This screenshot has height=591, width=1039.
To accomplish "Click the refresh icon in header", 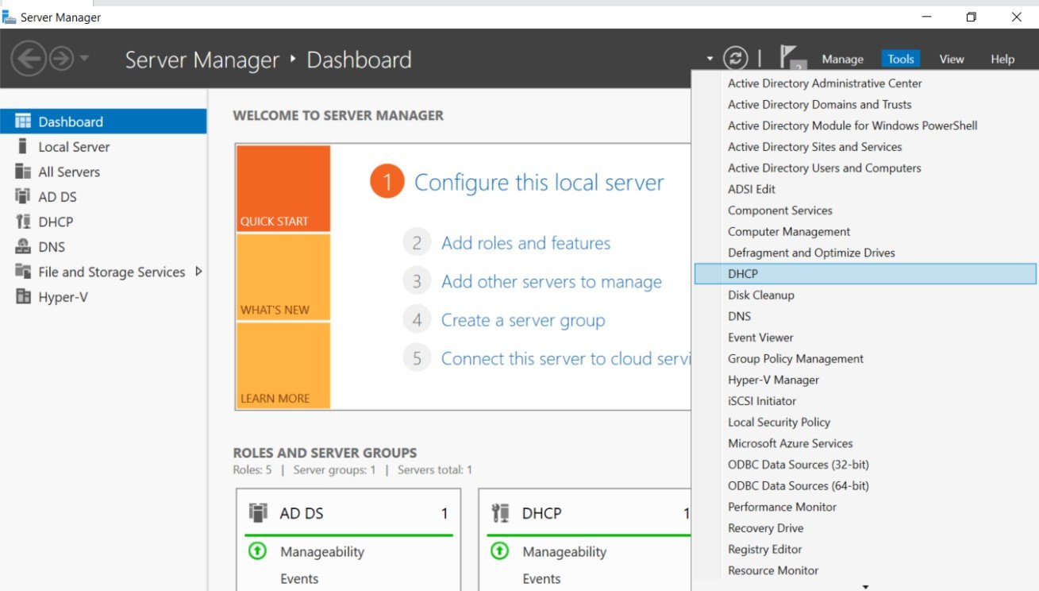I will pos(736,58).
